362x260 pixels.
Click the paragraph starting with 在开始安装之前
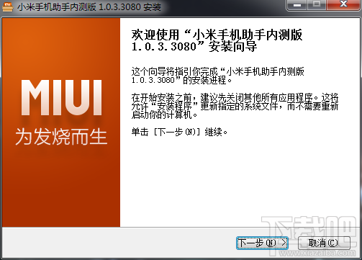tap(235, 106)
